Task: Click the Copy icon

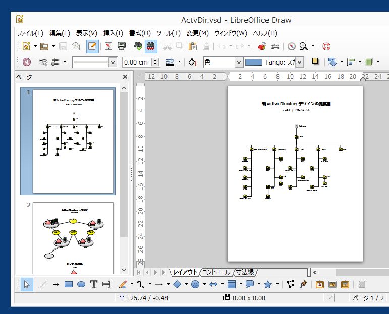Action: [180, 46]
